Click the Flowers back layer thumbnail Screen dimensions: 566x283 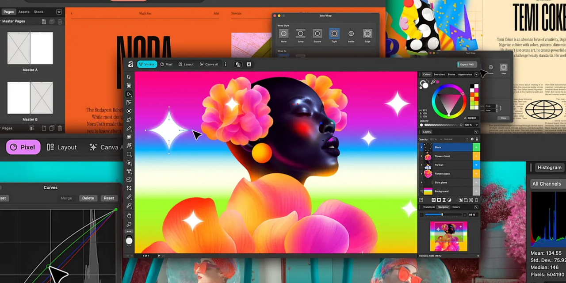[428, 173]
